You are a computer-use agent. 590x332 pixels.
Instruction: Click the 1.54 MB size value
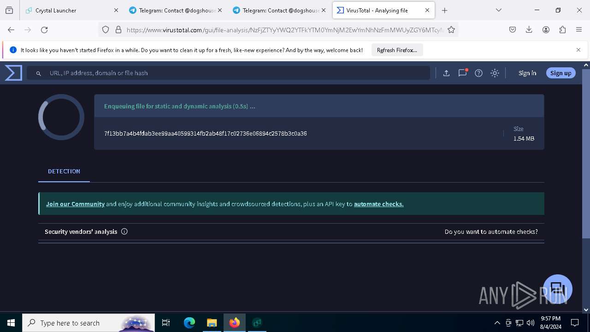click(524, 138)
